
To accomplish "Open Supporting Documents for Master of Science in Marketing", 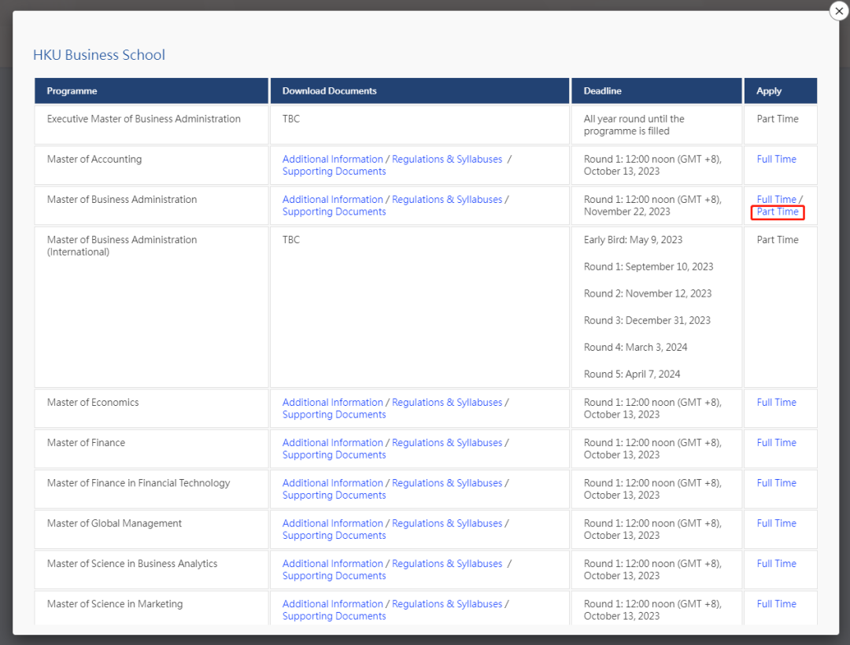I will click(x=334, y=617).
